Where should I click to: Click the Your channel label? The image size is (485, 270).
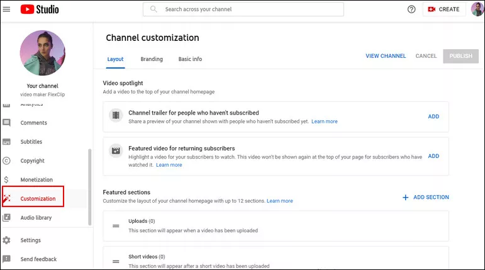pyautogui.click(x=42, y=86)
